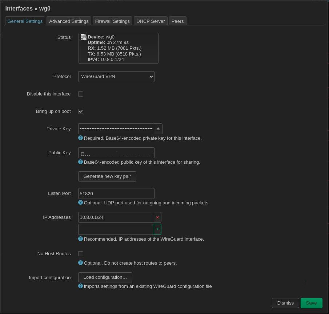Click RX 1.52 MB statistic
This screenshot has width=329, height=314.
[x=115, y=48]
